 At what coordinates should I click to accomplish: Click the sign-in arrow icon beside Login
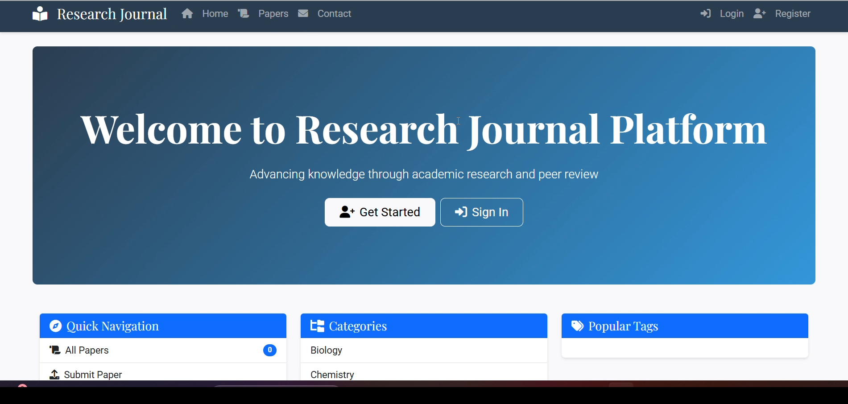[x=706, y=13]
